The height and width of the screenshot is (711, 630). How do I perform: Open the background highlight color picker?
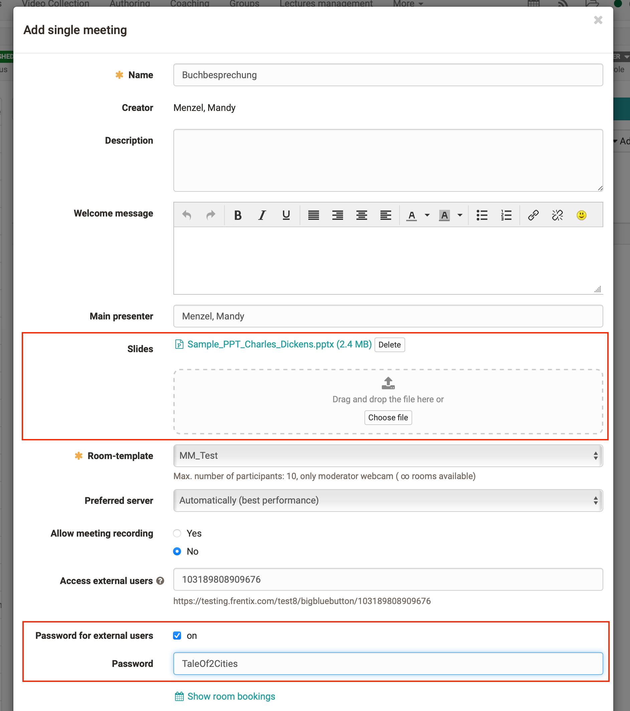[460, 215]
